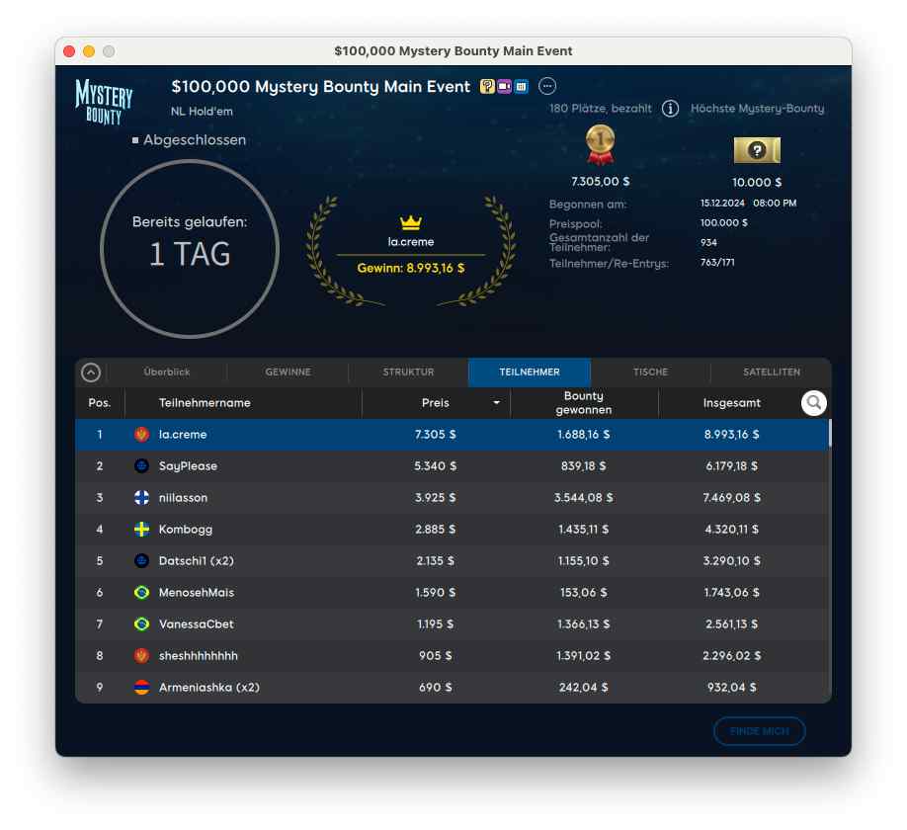Click the golden mystery bounty ticket icon

[x=757, y=150]
